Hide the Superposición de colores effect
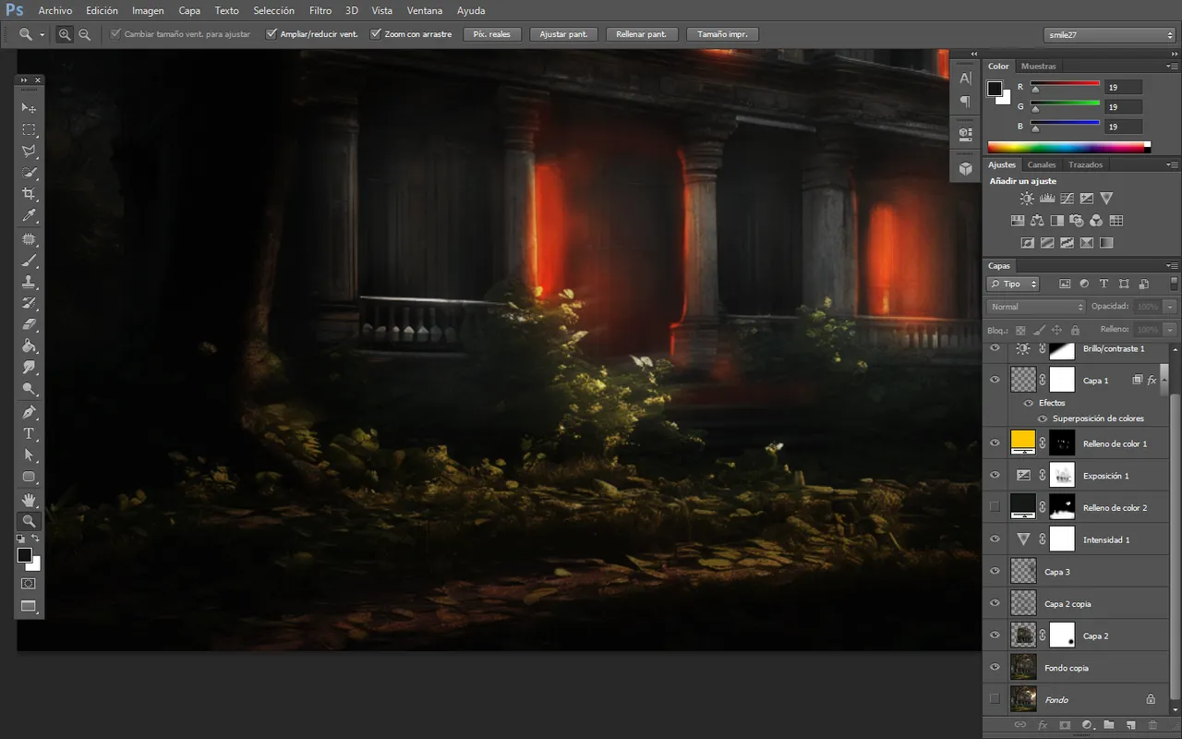 (x=1043, y=418)
